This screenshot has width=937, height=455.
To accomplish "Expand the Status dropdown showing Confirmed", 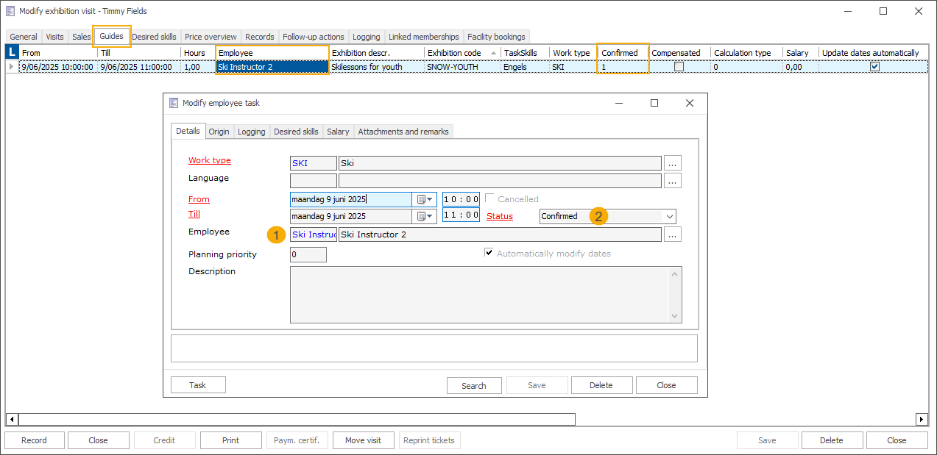I will [669, 216].
